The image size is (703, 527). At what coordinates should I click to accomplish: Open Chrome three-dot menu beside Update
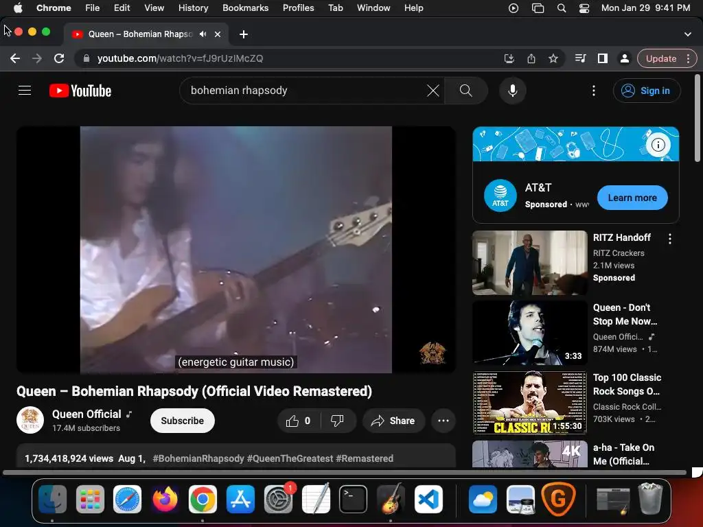[688, 58]
